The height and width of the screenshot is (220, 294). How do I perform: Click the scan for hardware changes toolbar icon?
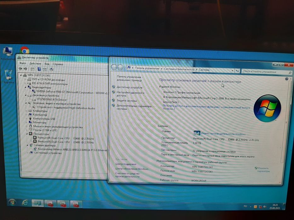51,69
